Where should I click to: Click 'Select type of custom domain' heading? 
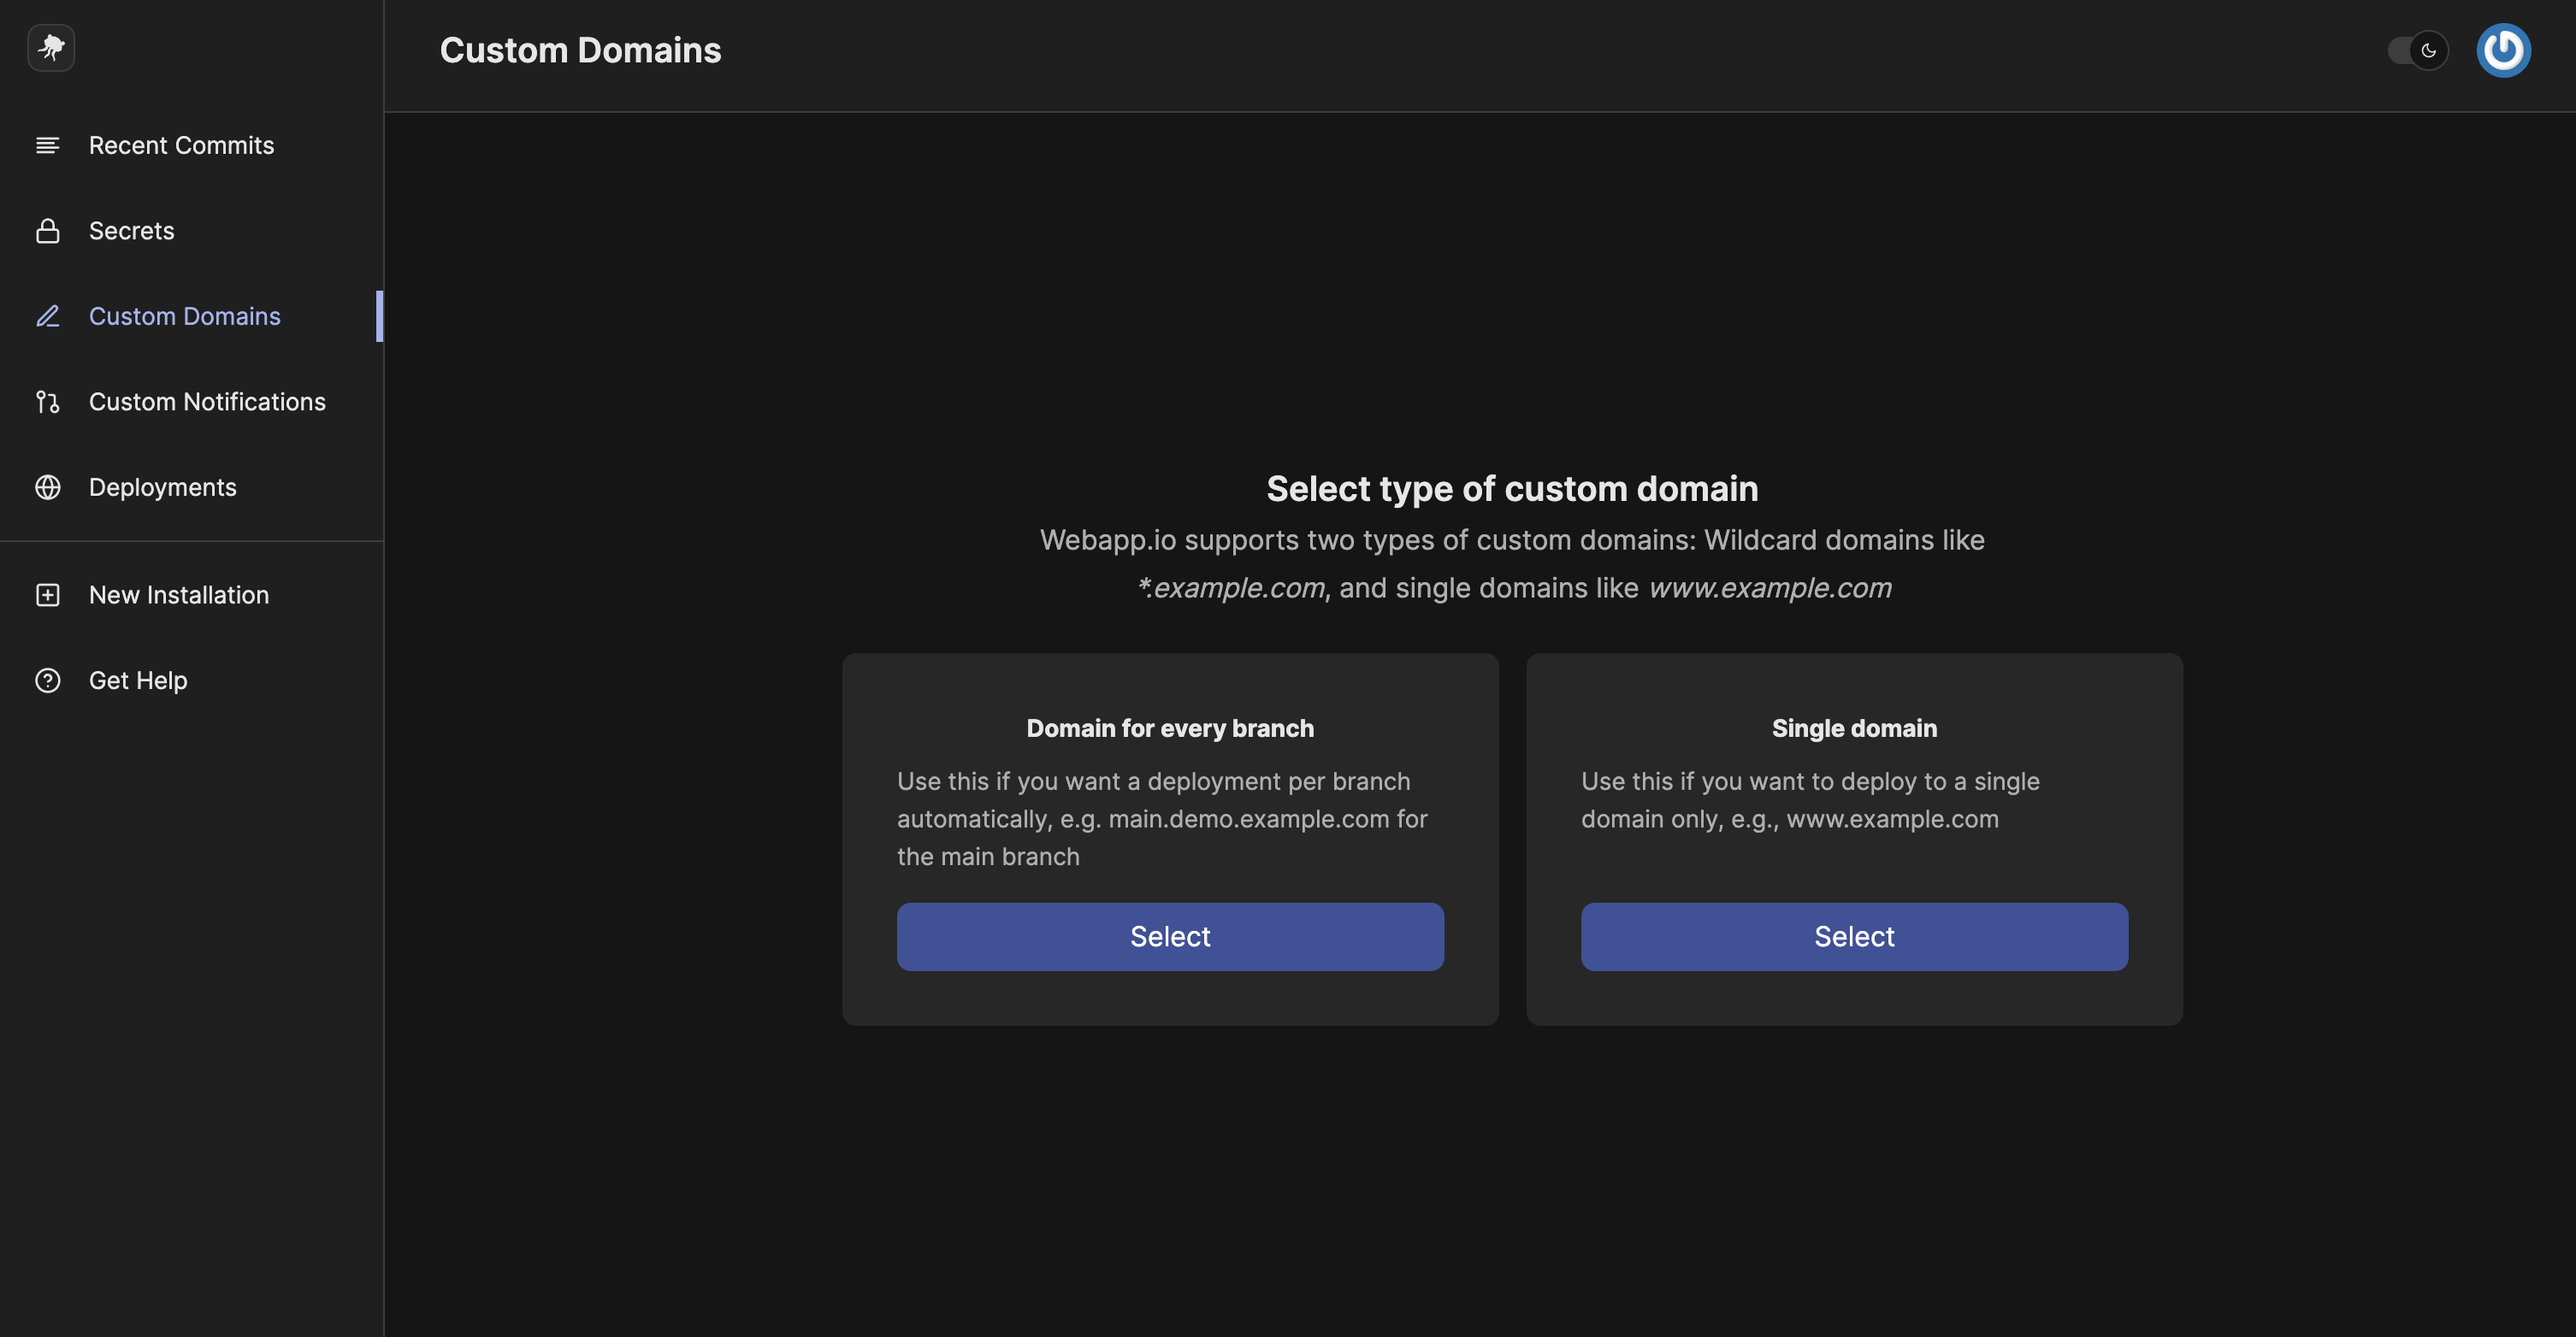pyautogui.click(x=1512, y=489)
